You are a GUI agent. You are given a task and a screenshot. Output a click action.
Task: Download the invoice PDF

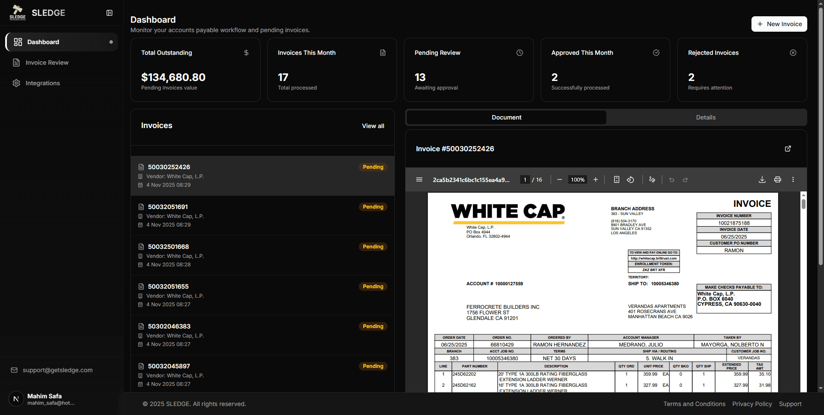(762, 179)
